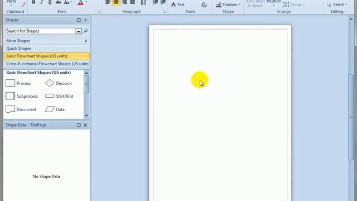Viewport: 357px width, 201px height.
Task: Open the Select dropdown in Editing
Action: coord(337,4)
